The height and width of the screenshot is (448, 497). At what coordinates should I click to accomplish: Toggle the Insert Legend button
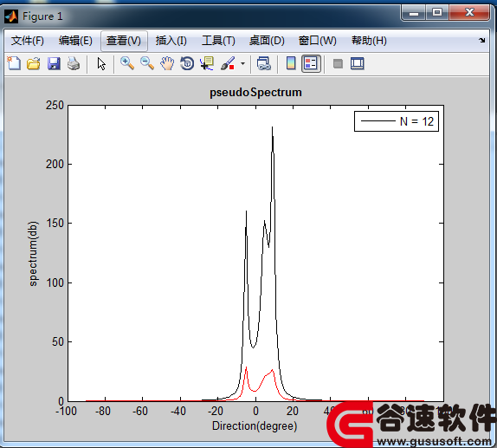point(311,63)
